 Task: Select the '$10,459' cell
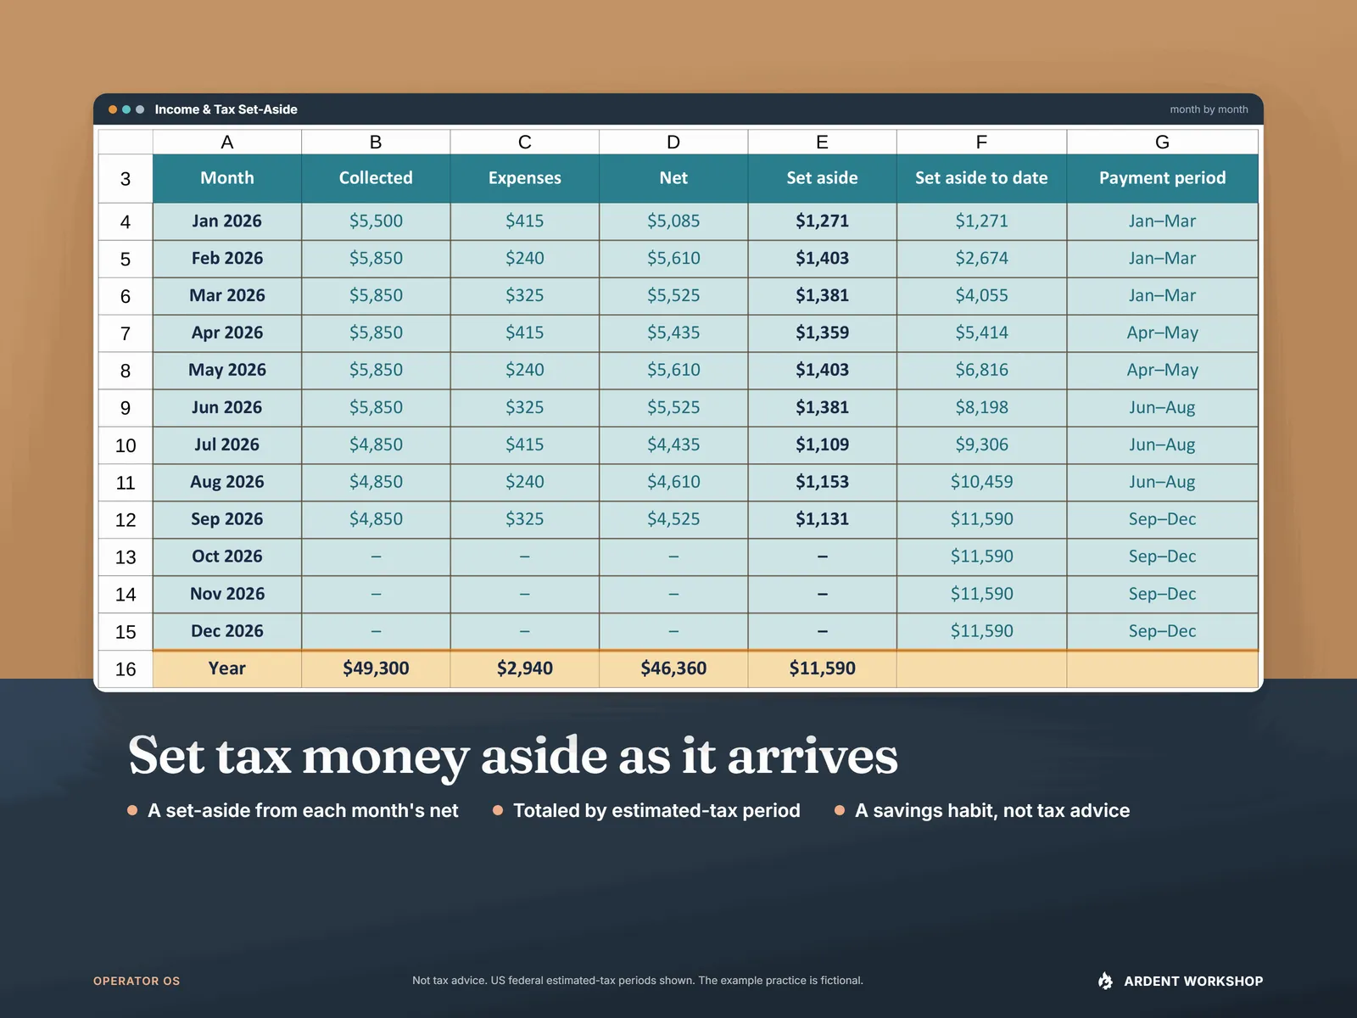[x=981, y=483]
